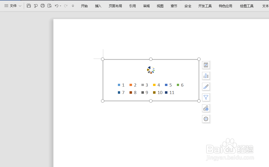Open the 开发工具 tab
269x167 pixels.
pyautogui.click(x=205, y=6)
